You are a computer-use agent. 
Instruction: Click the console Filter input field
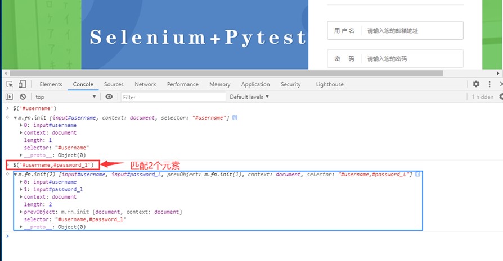(x=173, y=97)
